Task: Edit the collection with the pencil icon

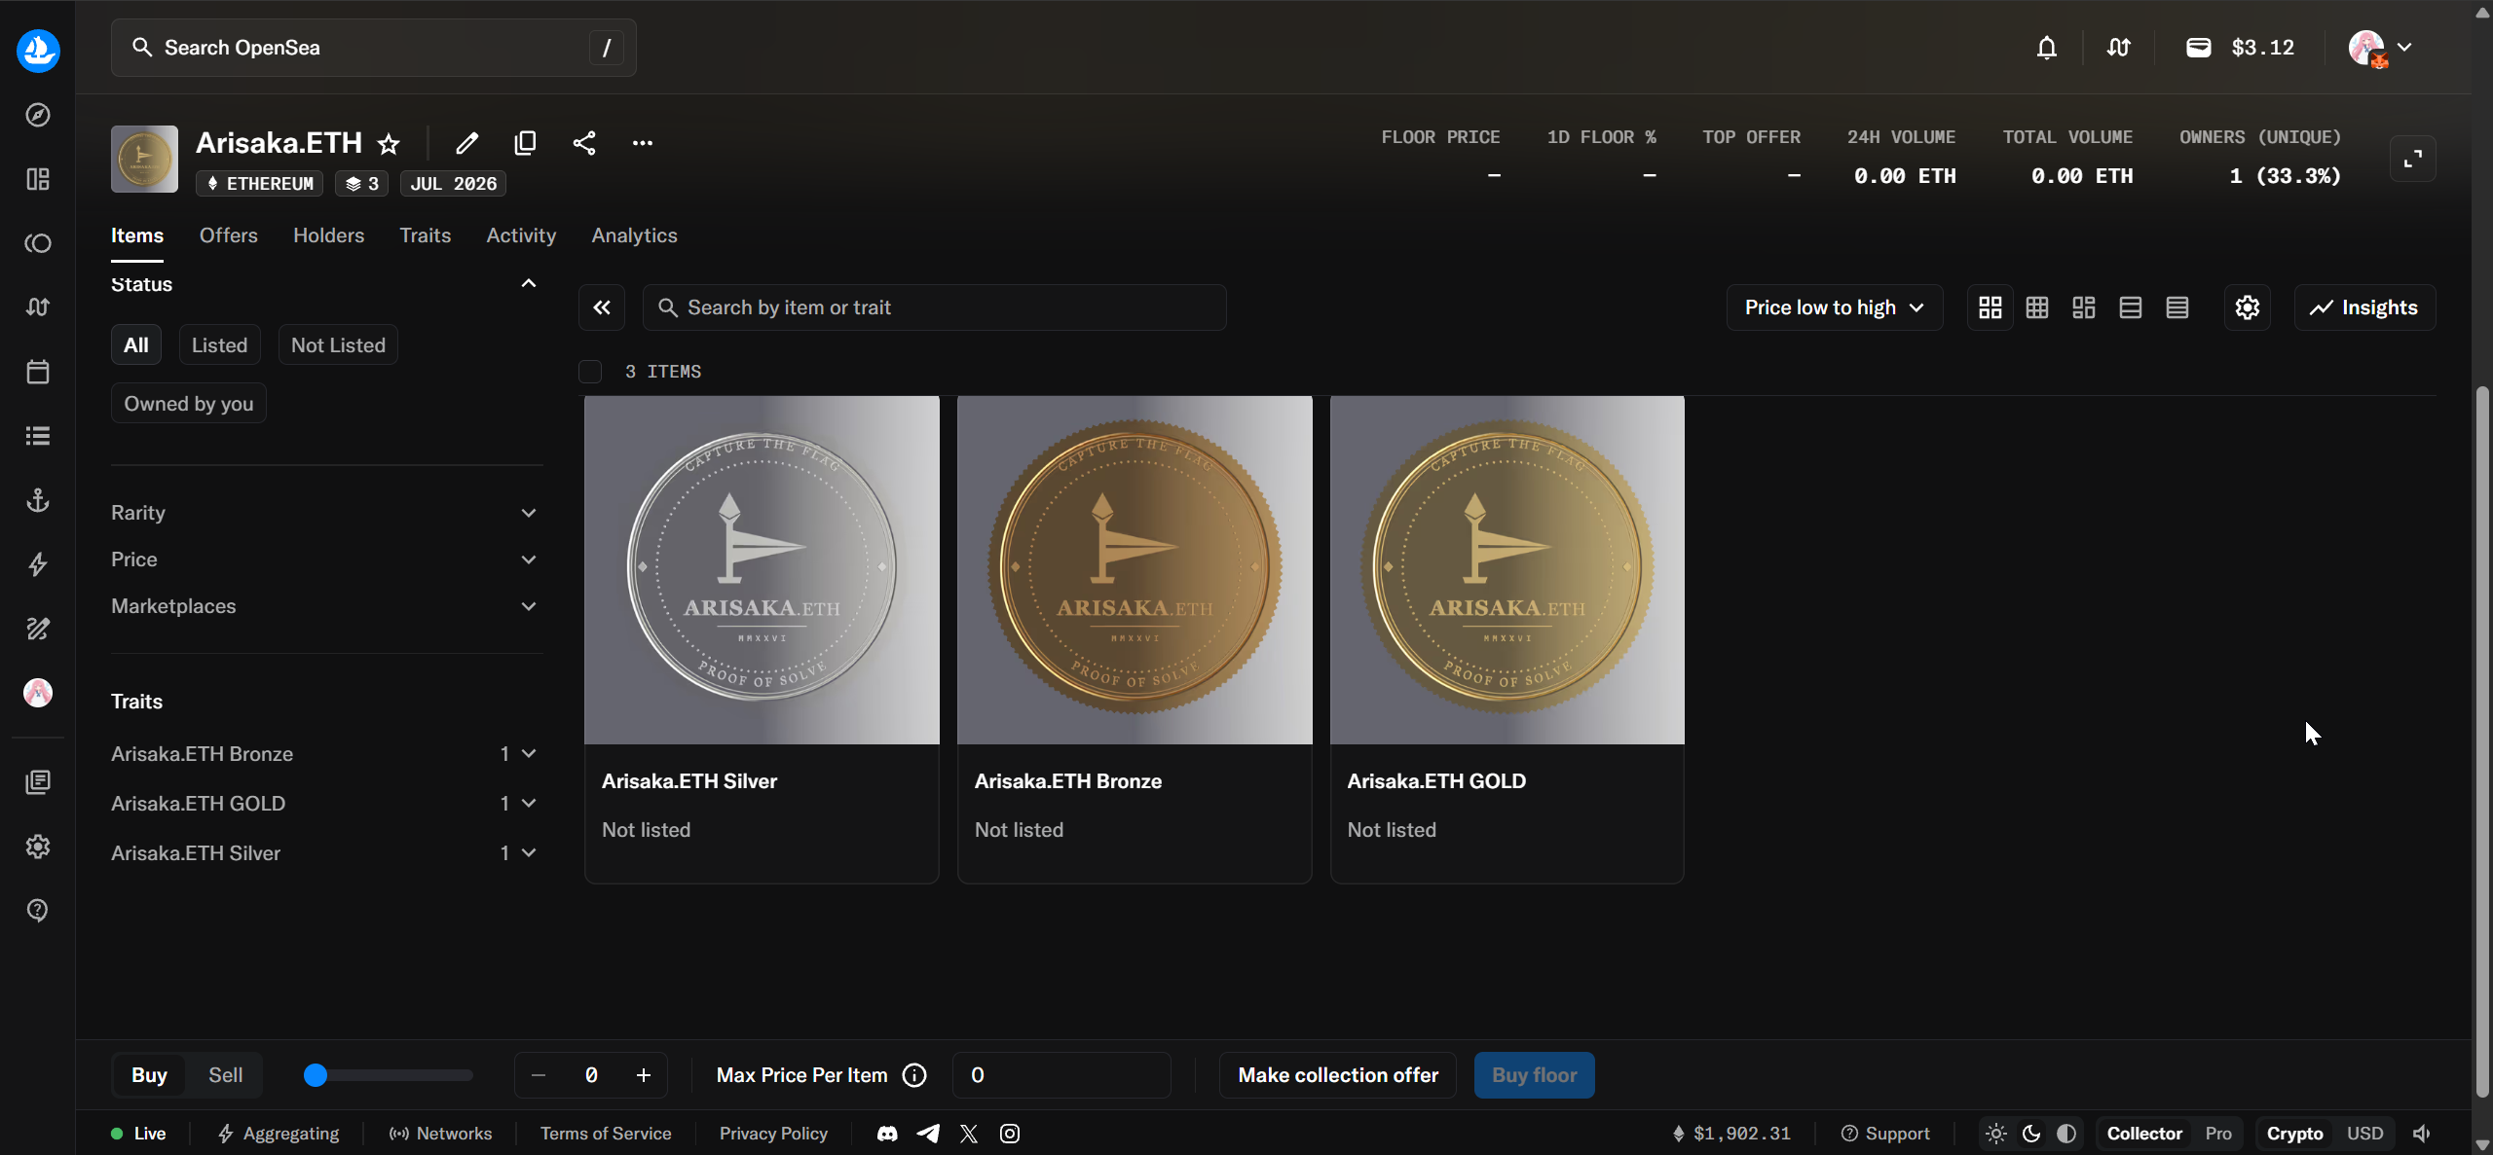Action: coord(467,143)
